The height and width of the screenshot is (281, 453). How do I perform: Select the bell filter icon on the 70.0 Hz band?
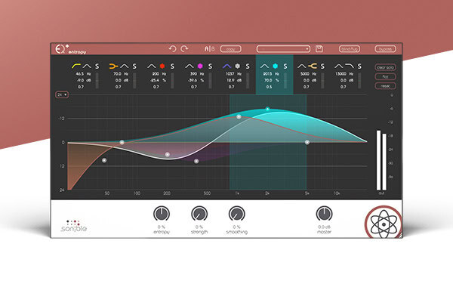[x=125, y=66]
